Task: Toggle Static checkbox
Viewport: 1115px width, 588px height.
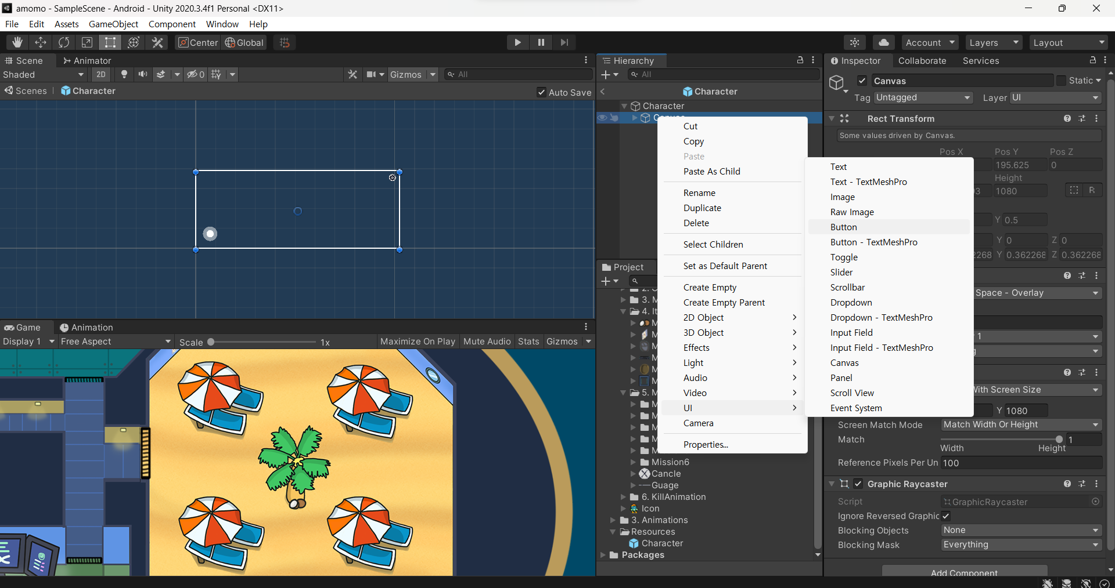Action: pyautogui.click(x=1061, y=81)
